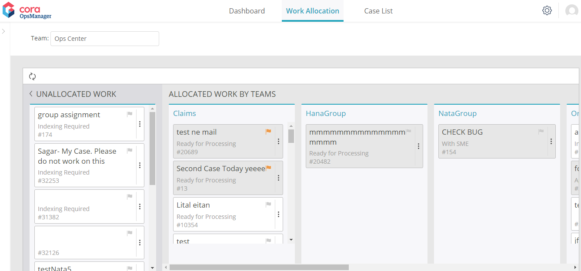The image size is (581, 271).
Task: Open options menu for 'group assignment'
Action: [x=140, y=124]
